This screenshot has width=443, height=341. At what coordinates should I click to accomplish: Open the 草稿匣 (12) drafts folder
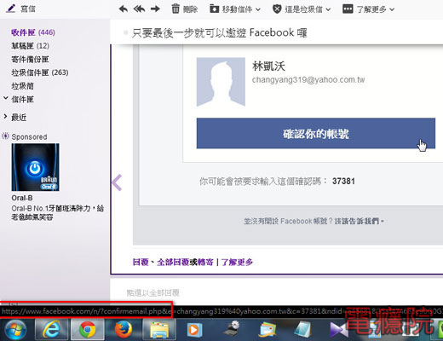click(30, 46)
